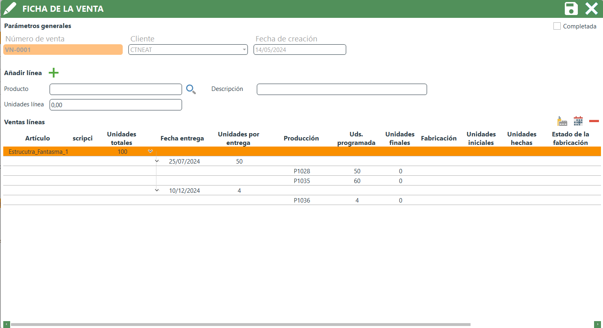Toggle the Completada checkbox
Image resolution: width=603 pixels, height=328 pixels.
[557, 26]
